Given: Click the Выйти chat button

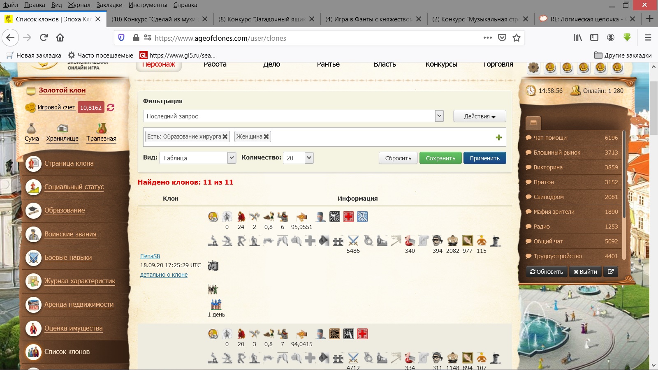Looking at the screenshot, I should click(x=585, y=272).
